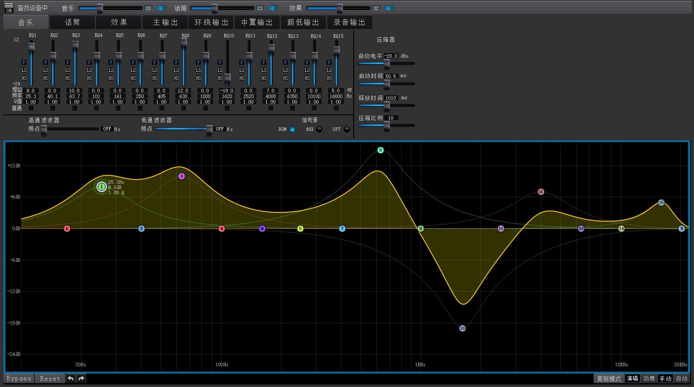Select the 演唱 singing mode

point(633,379)
